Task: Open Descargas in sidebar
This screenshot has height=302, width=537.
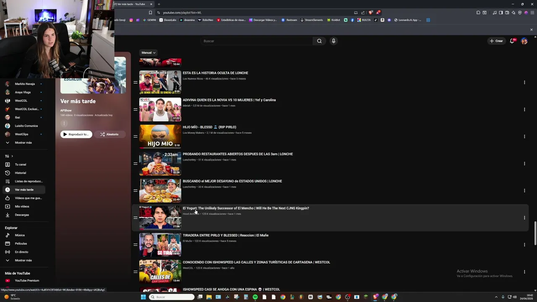Action: pyautogui.click(x=22, y=215)
